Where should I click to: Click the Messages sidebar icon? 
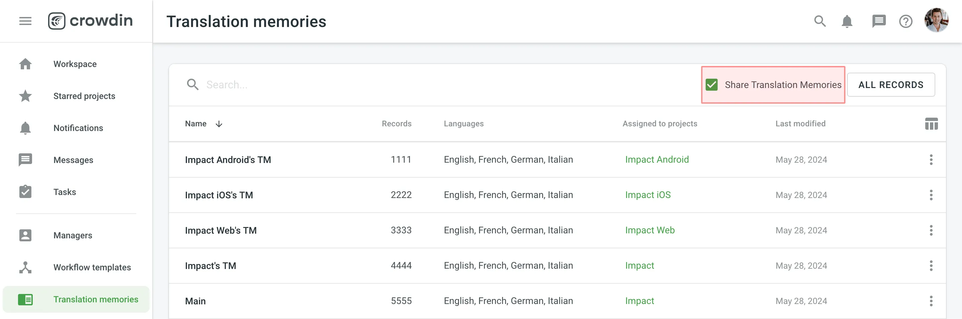tap(25, 160)
